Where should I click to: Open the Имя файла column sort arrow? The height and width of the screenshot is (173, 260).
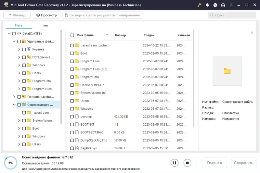tap(107, 34)
